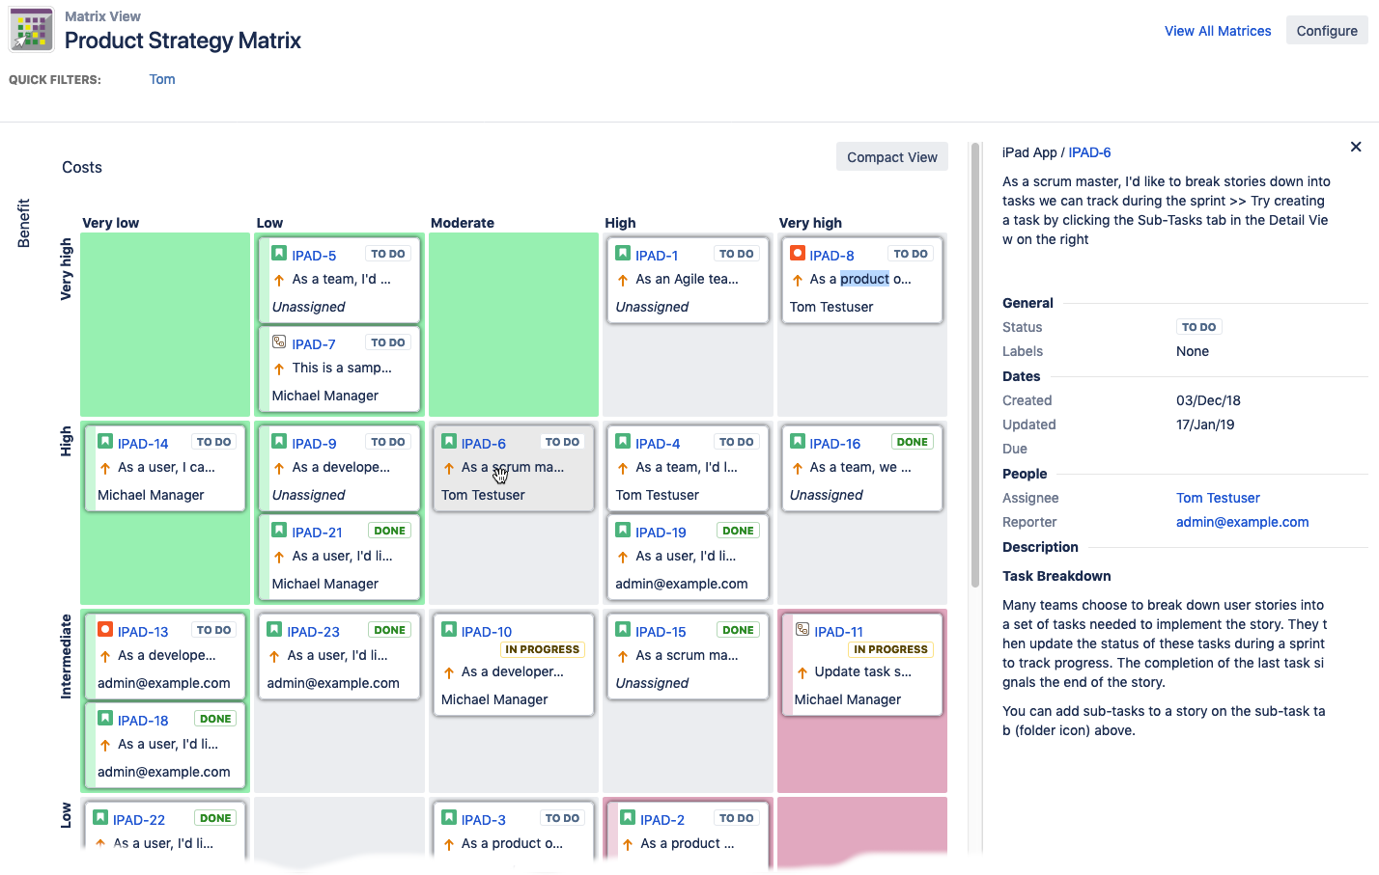The width and height of the screenshot is (1379, 875).
Task: Open issue IPAD-2 key link
Action: [x=662, y=820]
